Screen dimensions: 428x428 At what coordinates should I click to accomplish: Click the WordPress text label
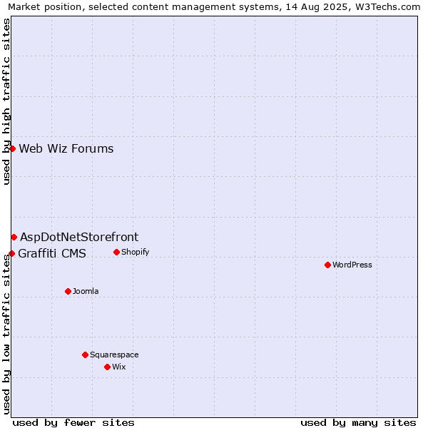352,265
